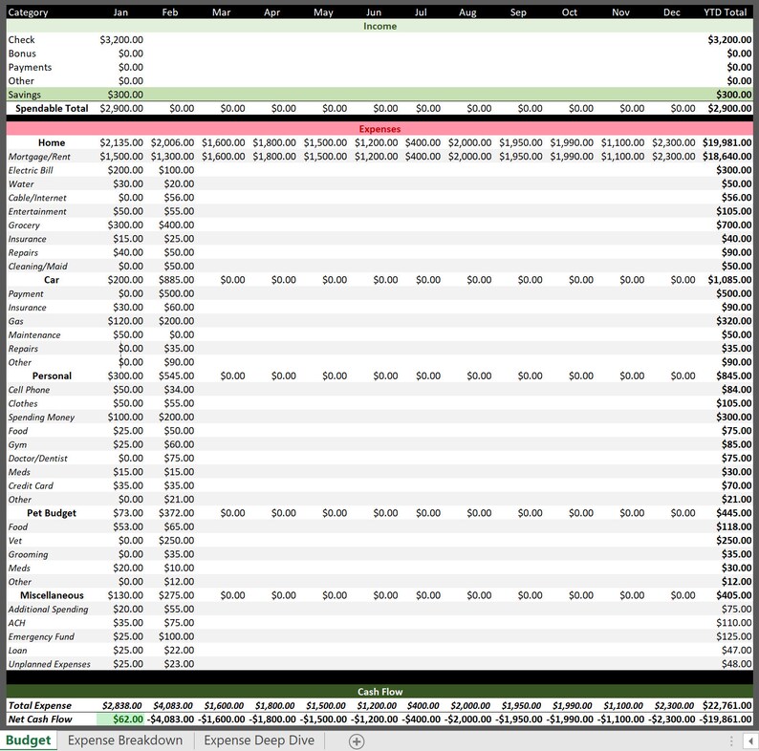Select the YTD Total header cell
Image resolution: width=759 pixels, height=751 pixels.
pyautogui.click(x=726, y=12)
